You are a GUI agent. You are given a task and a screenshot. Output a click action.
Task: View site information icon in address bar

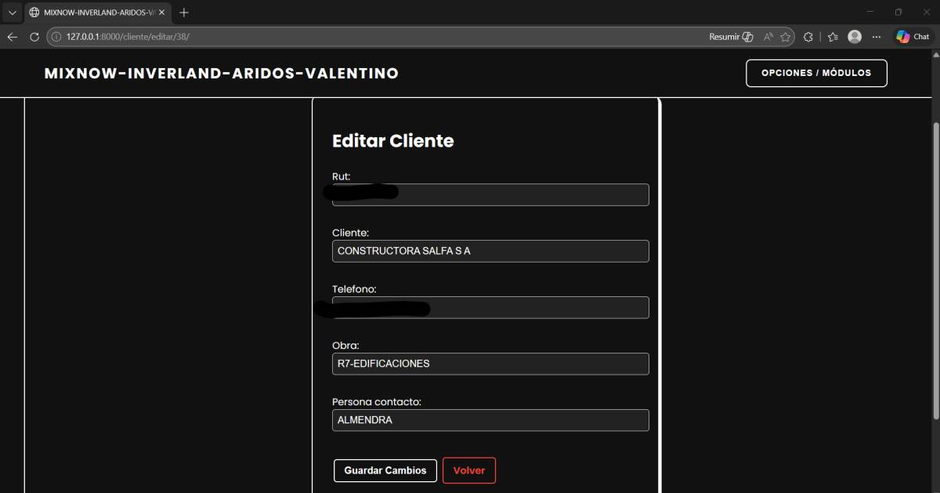[x=56, y=37]
